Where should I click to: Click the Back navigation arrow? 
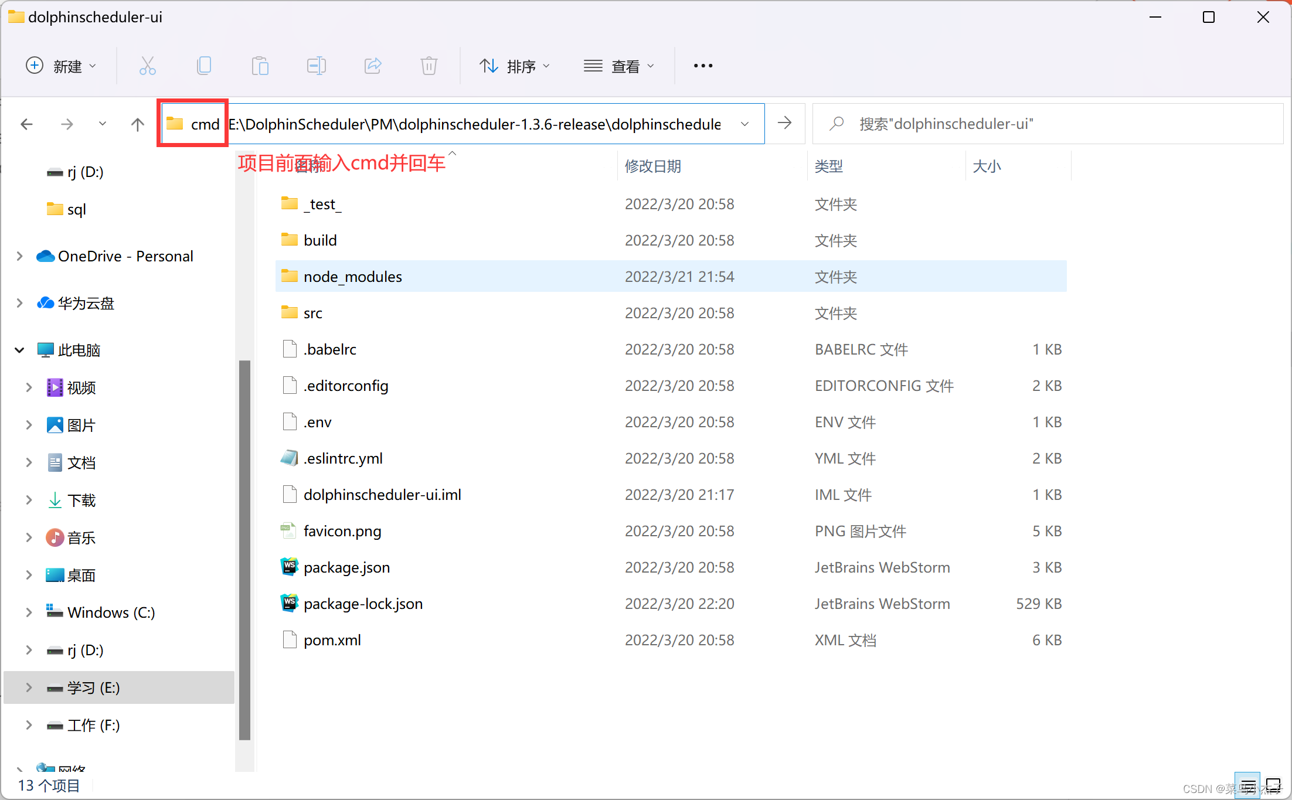click(x=26, y=124)
